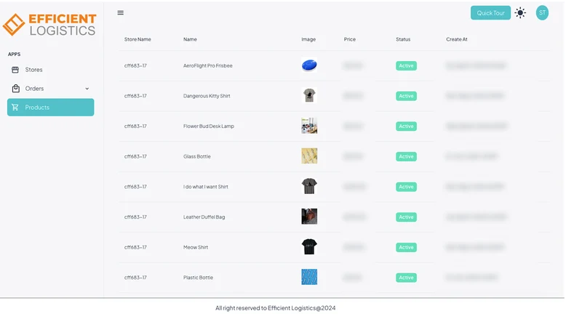The width and height of the screenshot is (582, 327).
Task: Select the Glass Bottle product name
Action: pyautogui.click(x=196, y=156)
